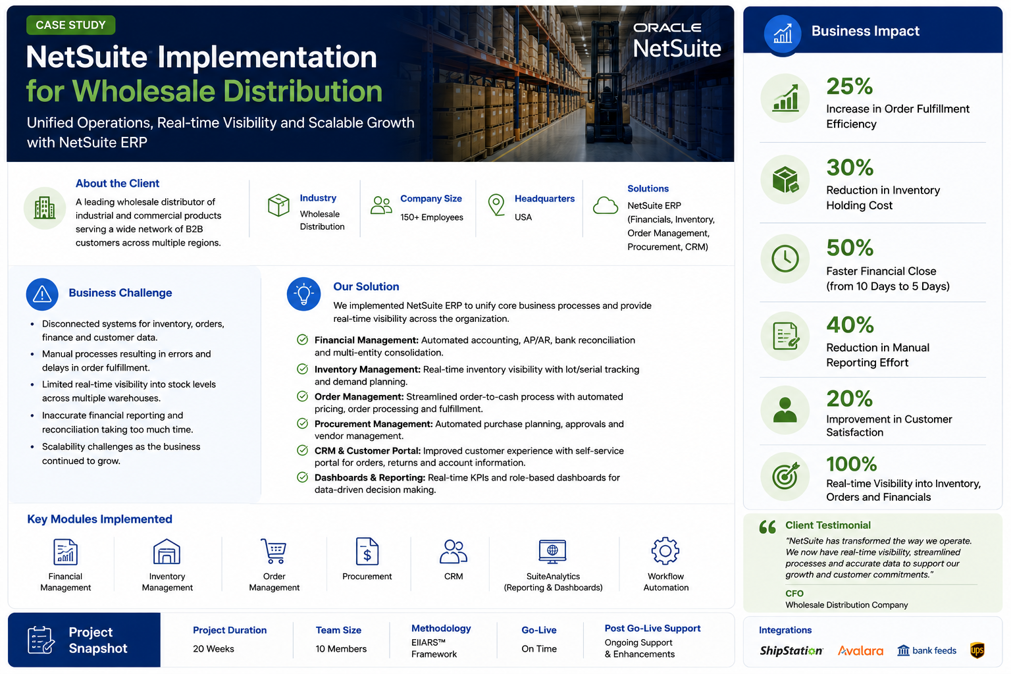
Task: Click the "40%" manual reporting figure
Action: click(850, 324)
